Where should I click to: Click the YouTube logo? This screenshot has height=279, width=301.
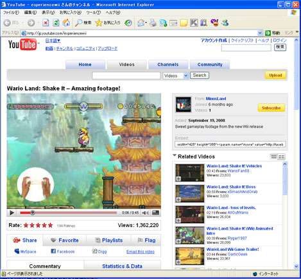tap(22, 44)
